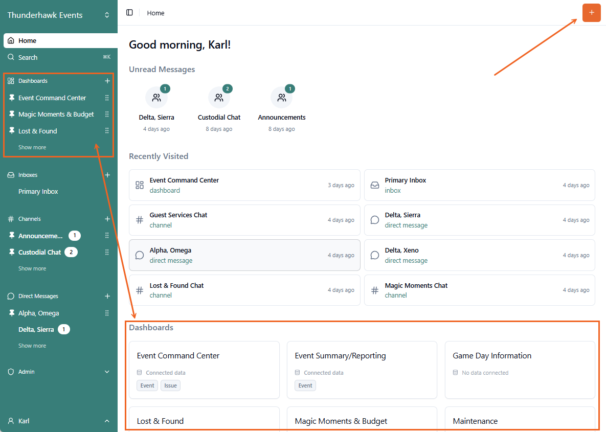606x432 pixels.
Task: Open Delta, Sierra unread messages avatar
Action: (x=156, y=98)
